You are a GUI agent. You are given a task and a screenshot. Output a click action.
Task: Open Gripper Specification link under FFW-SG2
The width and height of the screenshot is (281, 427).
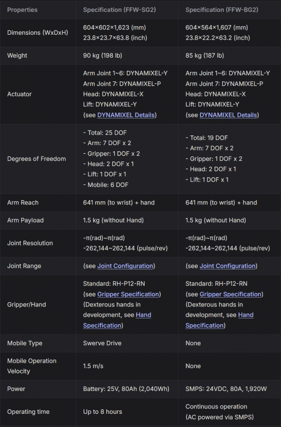point(128,294)
